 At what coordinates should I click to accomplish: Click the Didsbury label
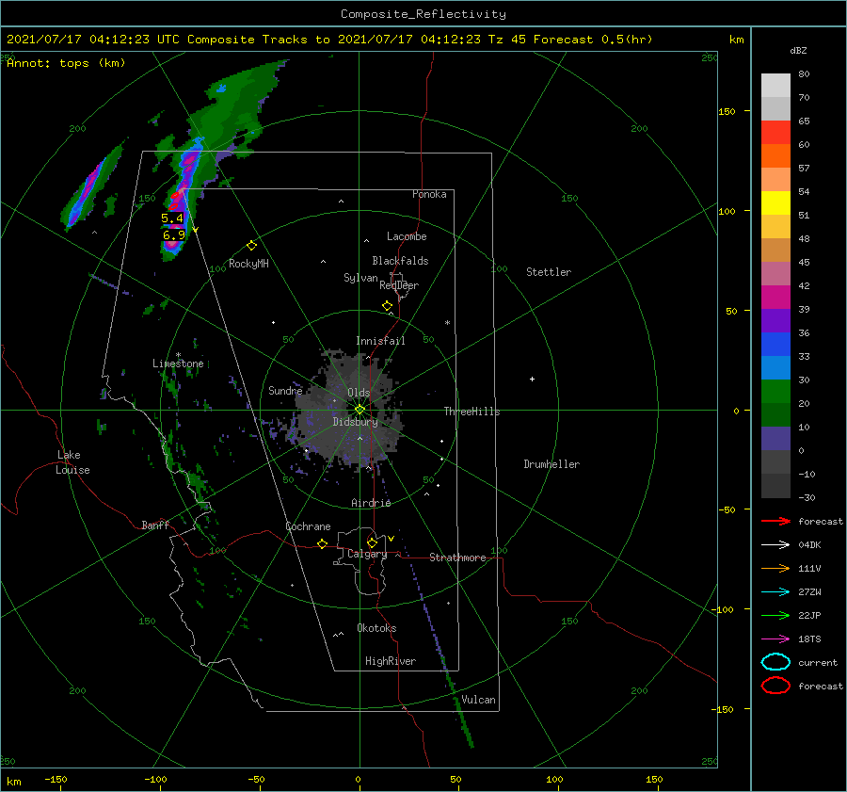(356, 422)
